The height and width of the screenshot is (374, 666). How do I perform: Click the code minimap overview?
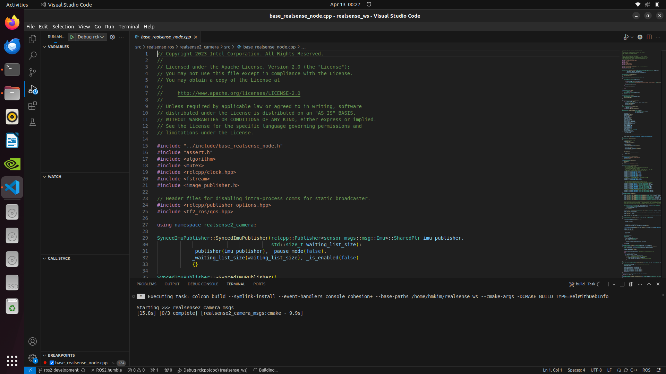tap(641, 163)
